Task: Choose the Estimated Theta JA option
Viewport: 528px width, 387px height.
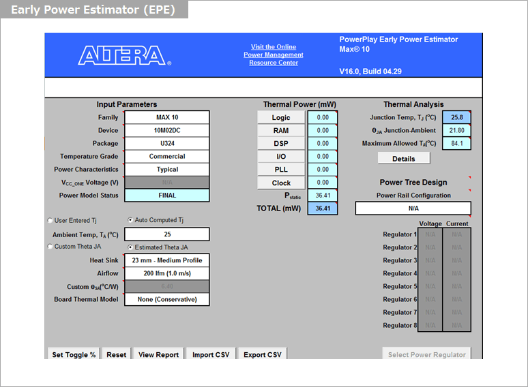Action: coord(130,247)
